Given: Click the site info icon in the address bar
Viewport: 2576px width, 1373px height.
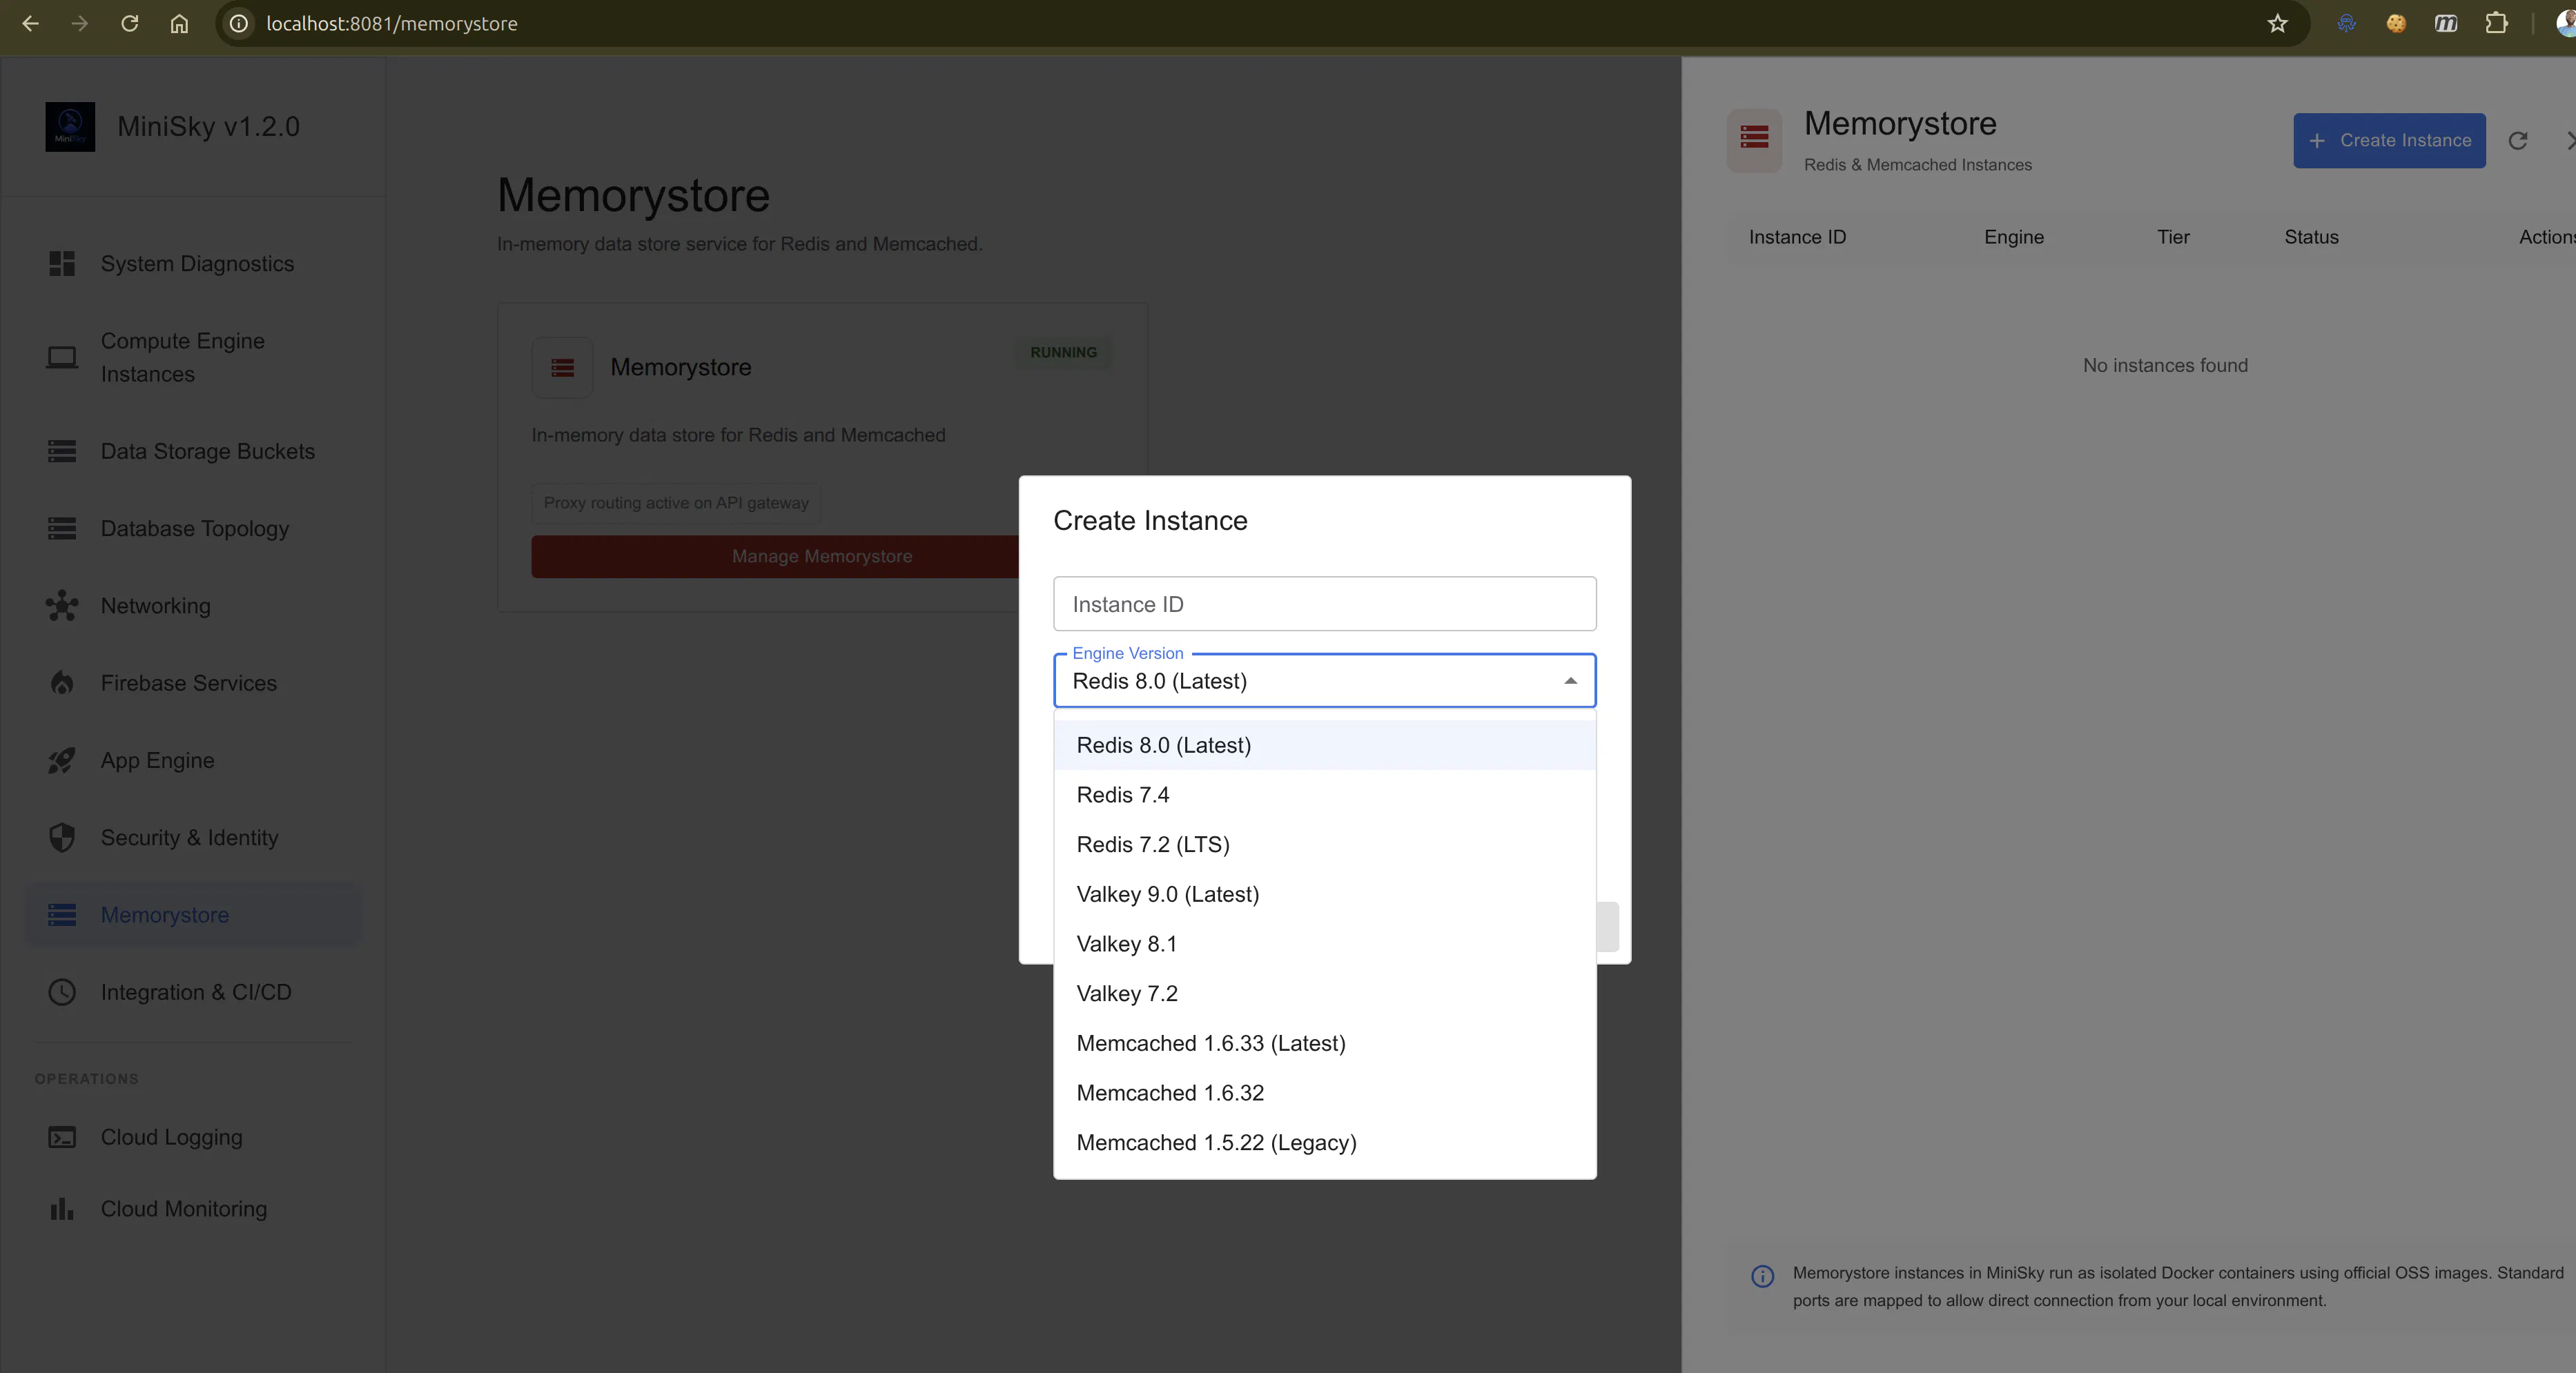Looking at the screenshot, I should click(239, 23).
